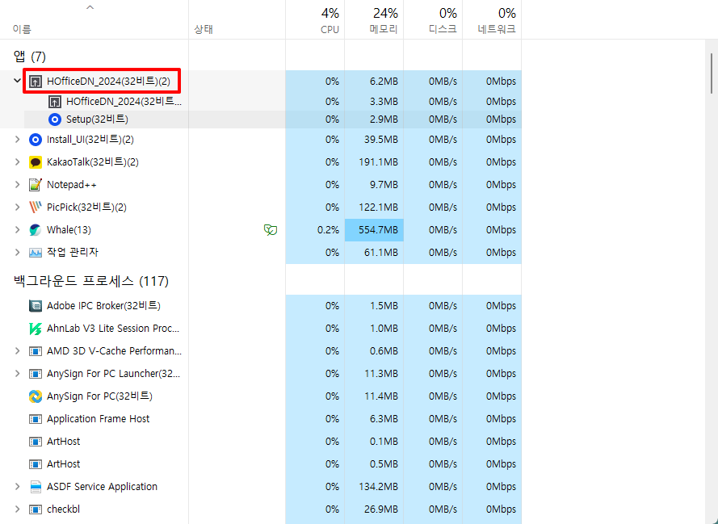The width and height of the screenshot is (718, 524).
Task: Click the PicPick app icon
Action: [36, 207]
